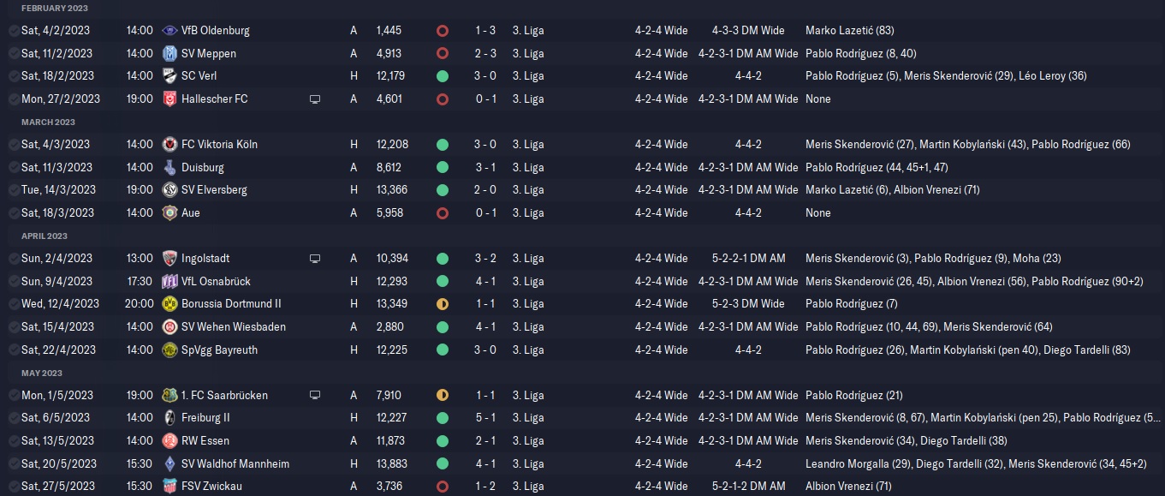
Task: Click the SV Meppen club crest
Action: (x=169, y=53)
